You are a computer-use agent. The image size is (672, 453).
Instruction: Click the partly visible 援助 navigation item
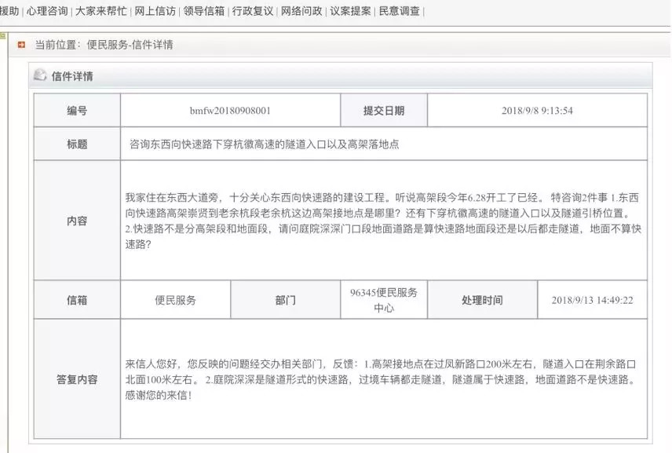tap(9, 11)
